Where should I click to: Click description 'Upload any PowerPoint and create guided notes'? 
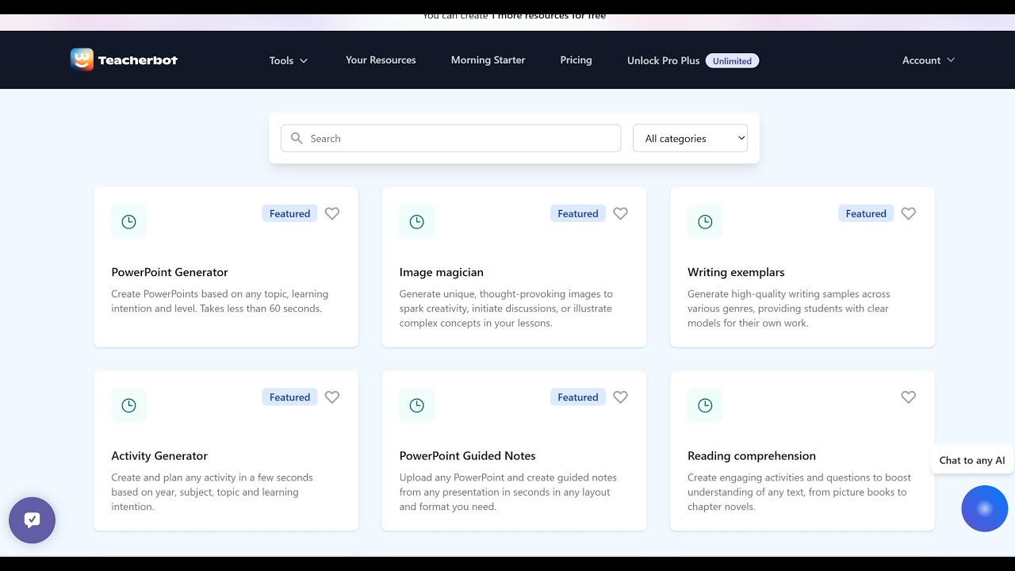click(507, 492)
